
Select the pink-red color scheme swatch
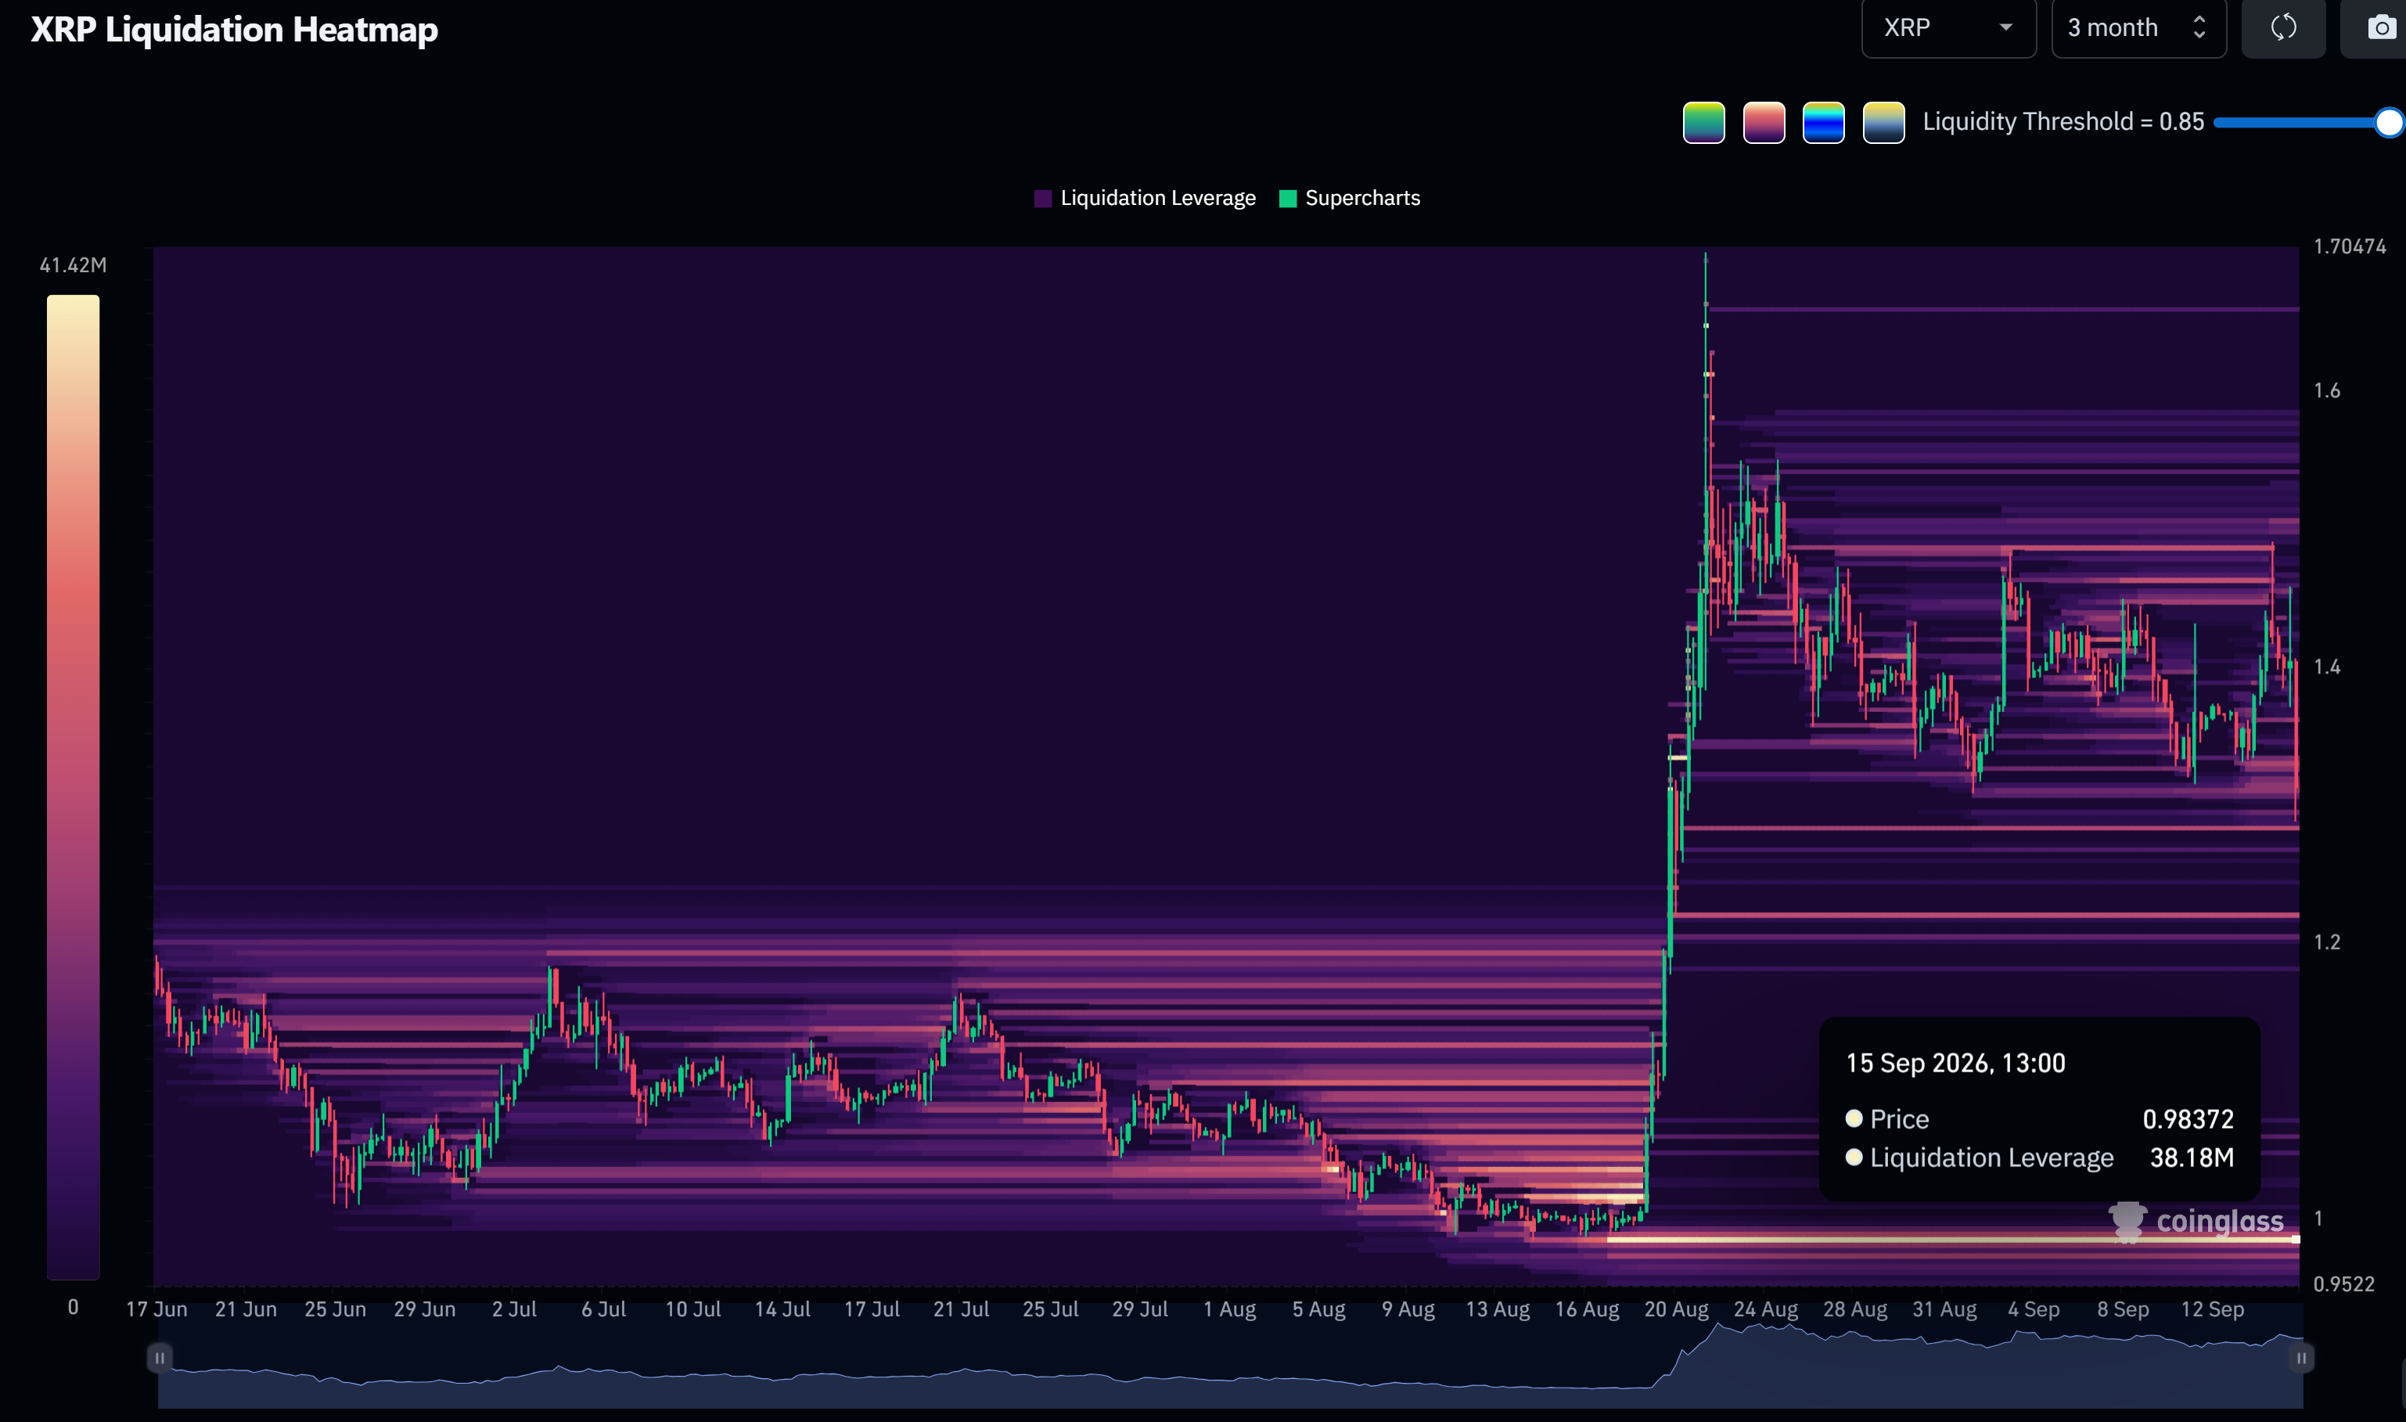click(x=1764, y=123)
